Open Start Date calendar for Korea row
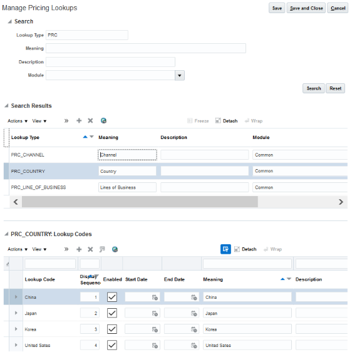The image size is (352, 352). (x=155, y=329)
